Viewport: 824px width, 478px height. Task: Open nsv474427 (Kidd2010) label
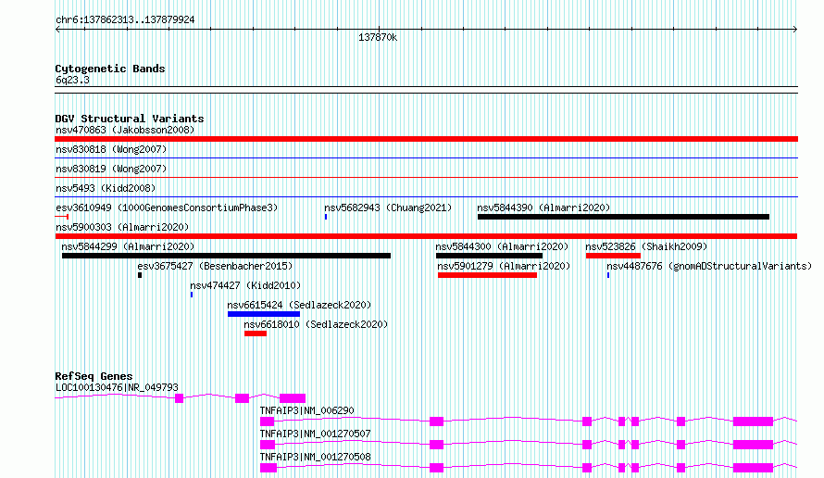(x=245, y=285)
